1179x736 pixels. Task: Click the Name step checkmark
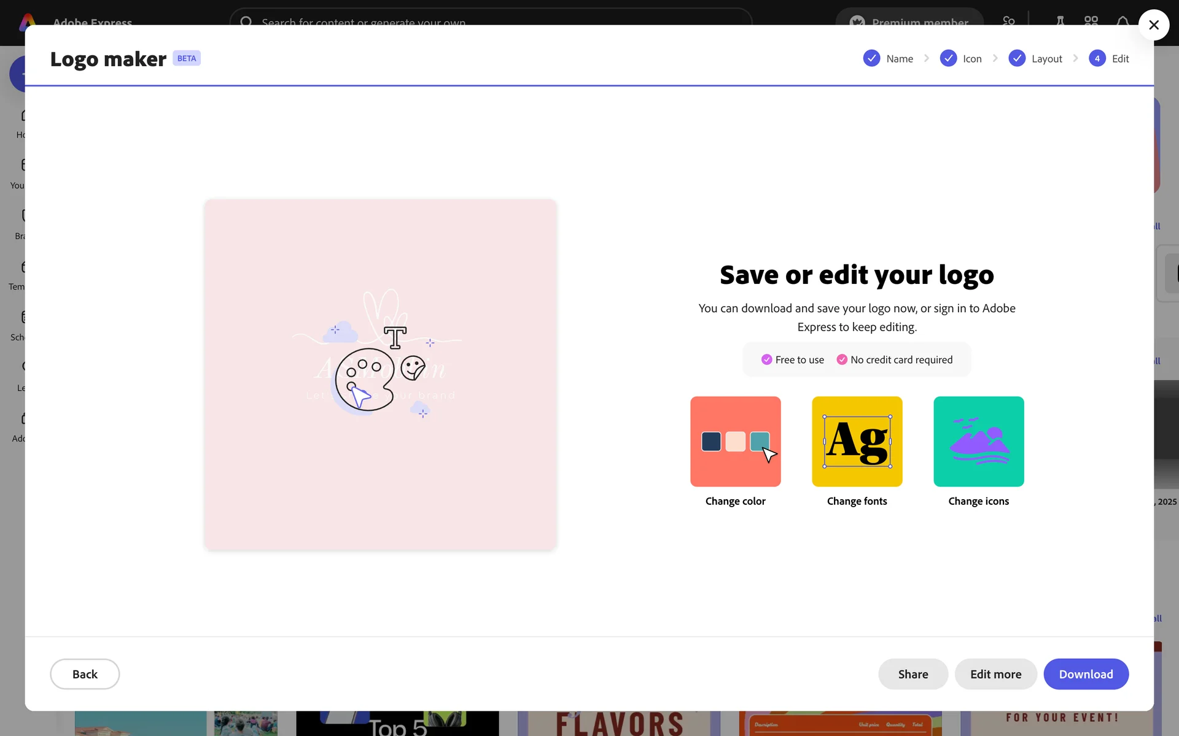[871, 58]
